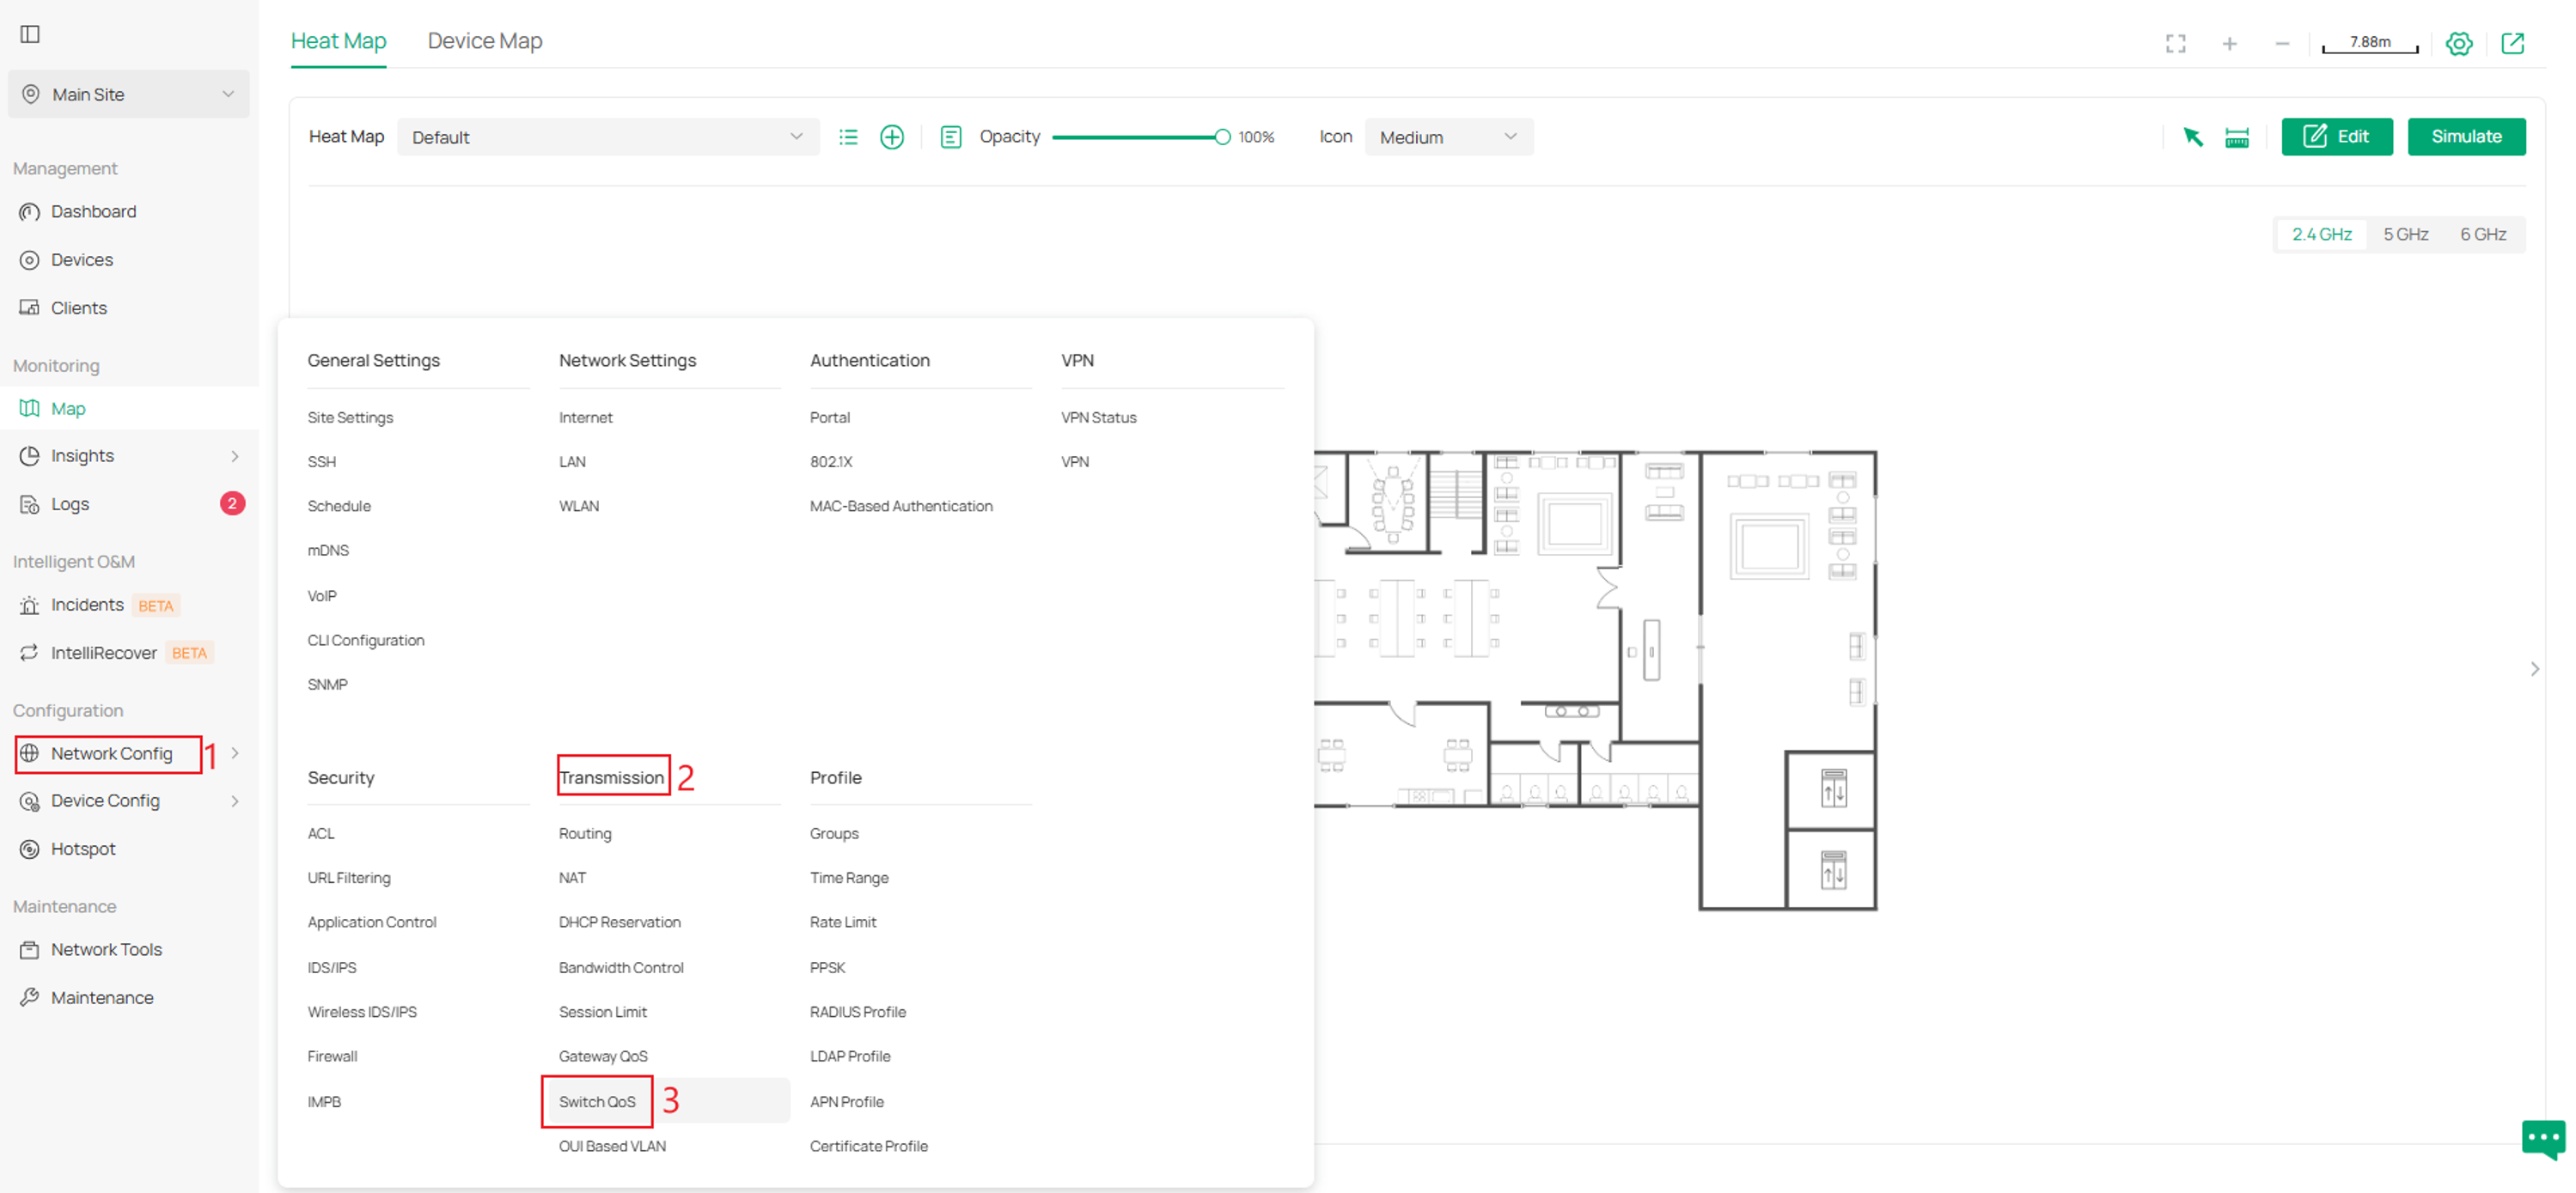
Task: Click the IntelliRecover sidebar icon
Action: 30,653
